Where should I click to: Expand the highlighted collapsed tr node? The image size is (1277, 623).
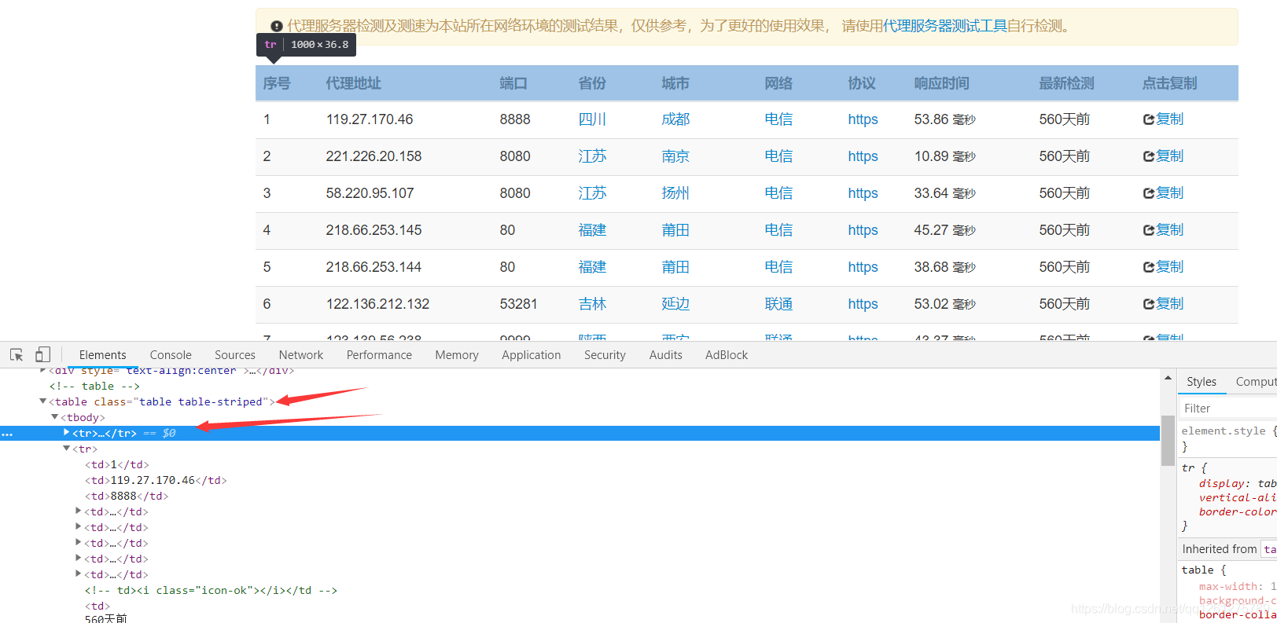(67, 433)
